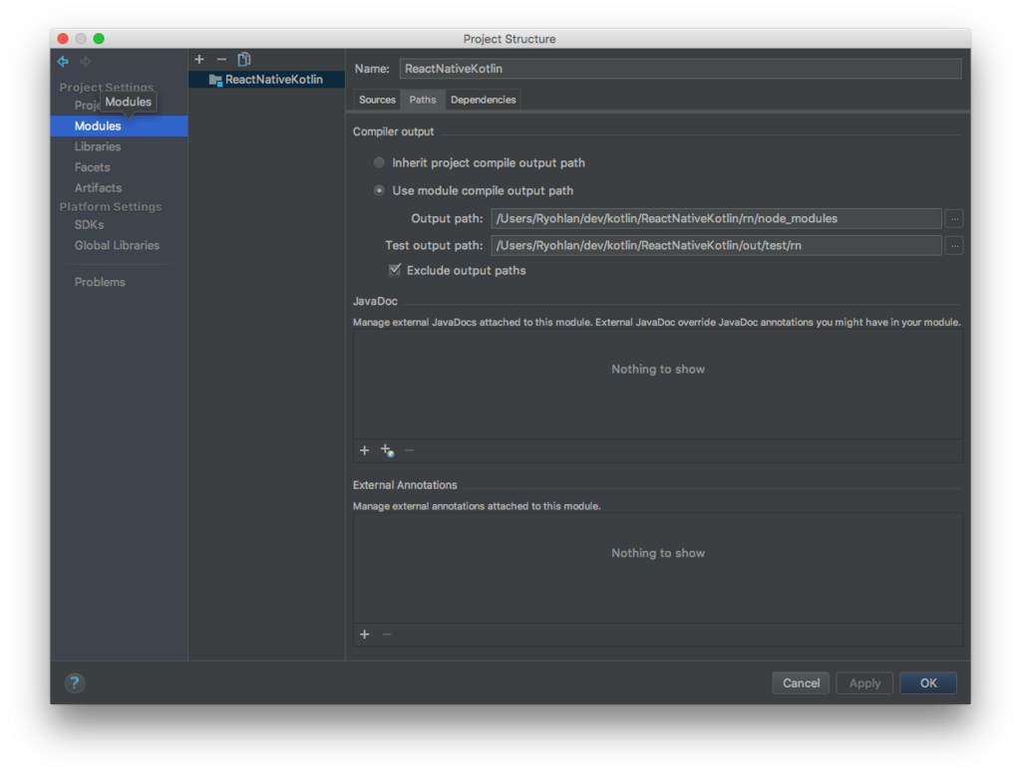Screen dimensions: 1021x776
Task: Copy the selected module
Action: coord(244,59)
